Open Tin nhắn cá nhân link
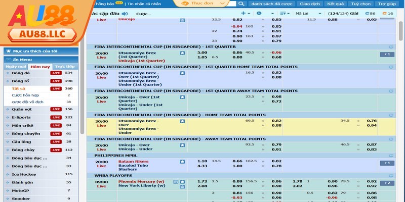 tap(144, 4)
